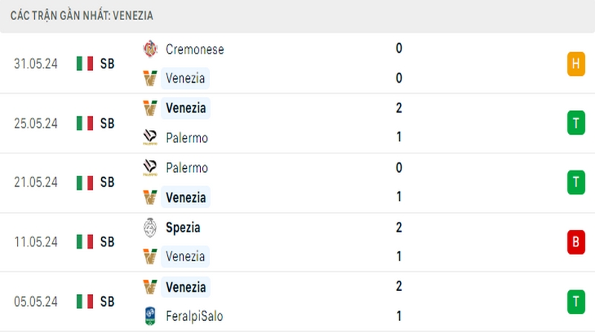Viewport: 595px width, 335px height.
Task: Click the orange H draw result badge
Action: point(576,64)
